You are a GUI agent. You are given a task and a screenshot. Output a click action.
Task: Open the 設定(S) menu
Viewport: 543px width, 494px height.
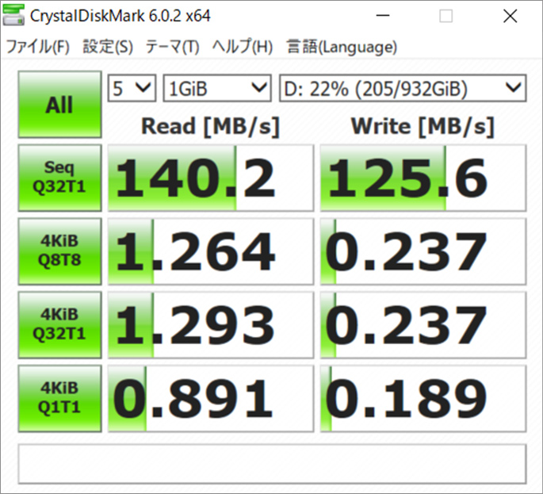click(x=108, y=47)
